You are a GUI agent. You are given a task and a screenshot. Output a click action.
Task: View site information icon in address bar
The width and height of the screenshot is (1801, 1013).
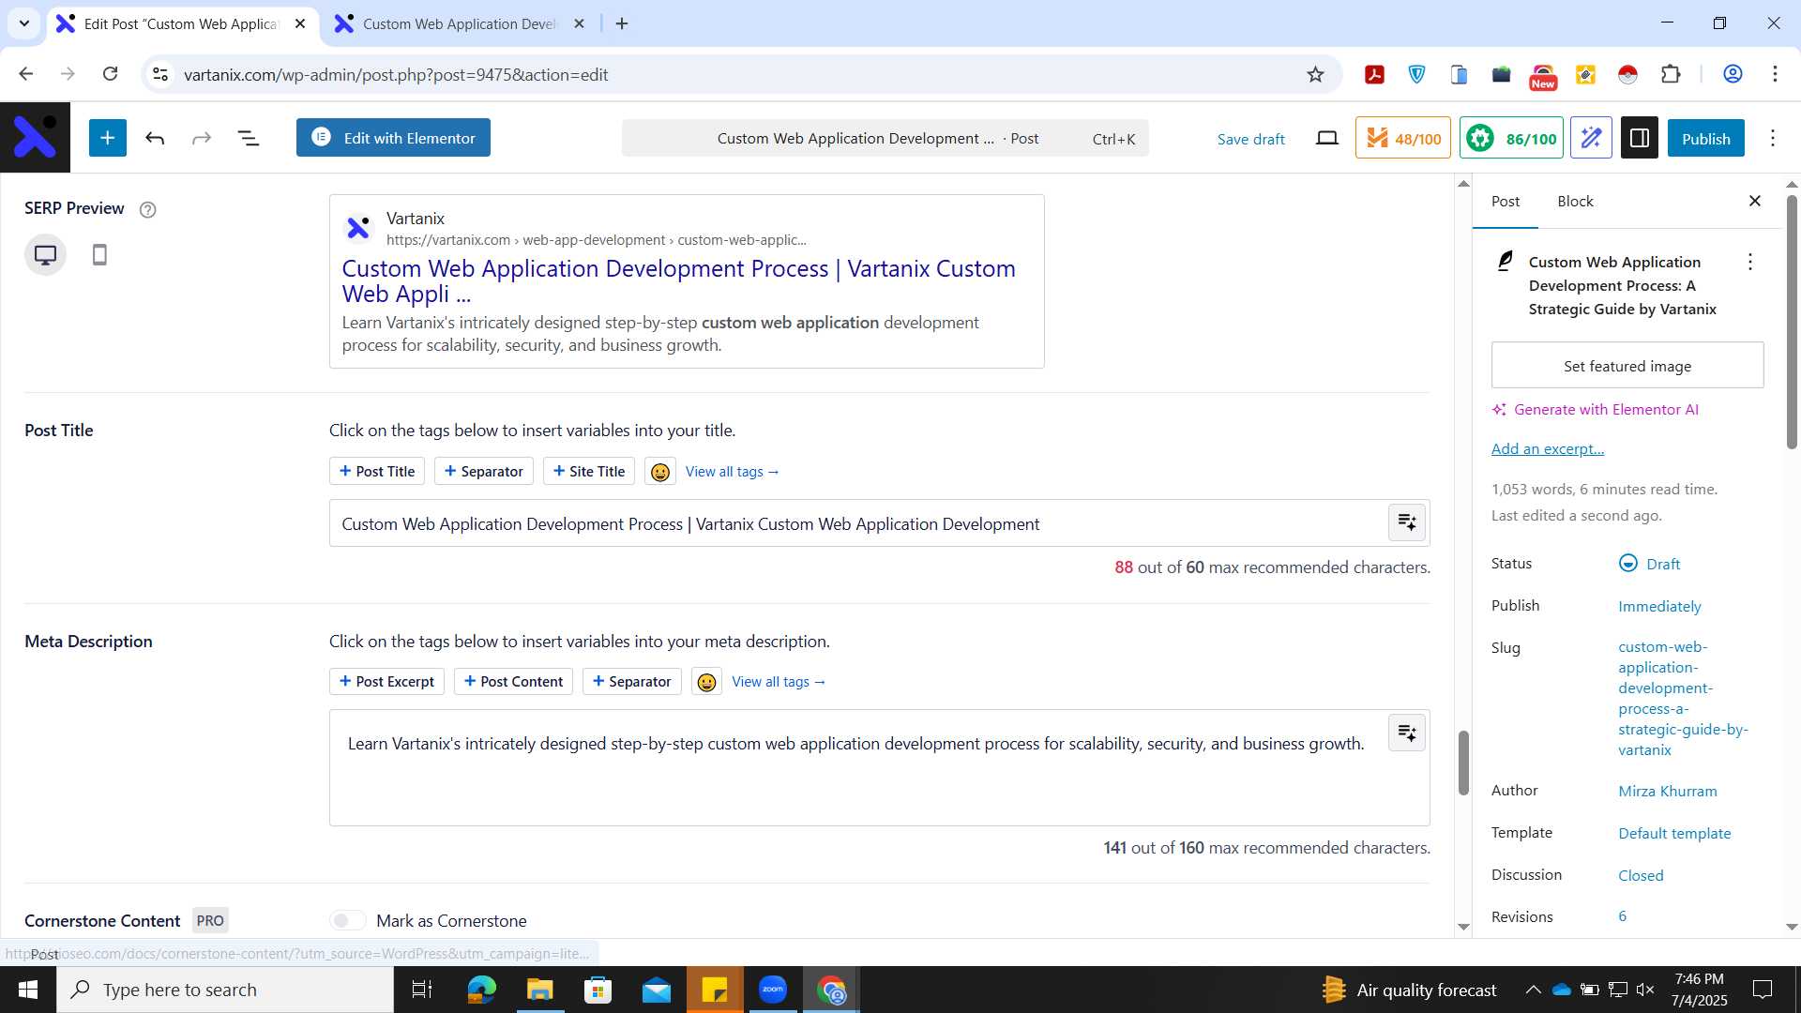[x=160, y=74]
